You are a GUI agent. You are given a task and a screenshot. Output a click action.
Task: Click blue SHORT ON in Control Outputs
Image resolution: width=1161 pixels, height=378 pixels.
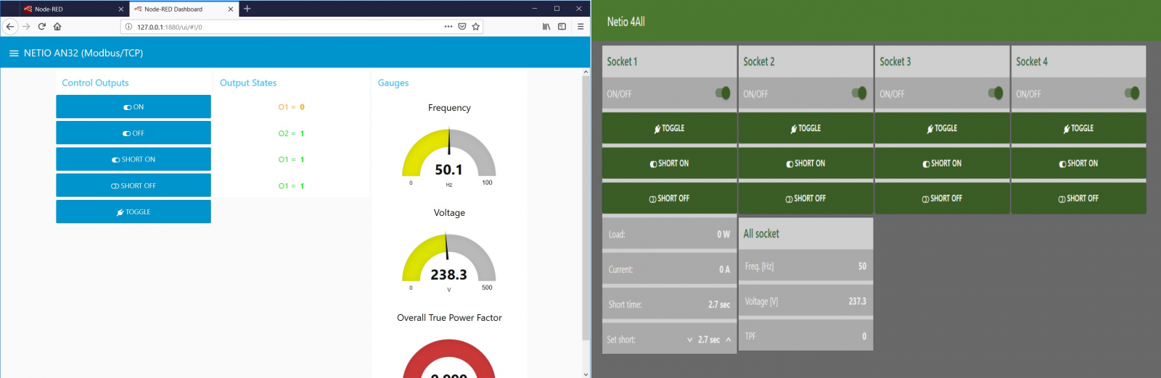point(134,159)
